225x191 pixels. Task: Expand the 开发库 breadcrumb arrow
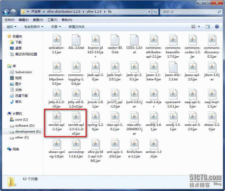pos(44,12)
